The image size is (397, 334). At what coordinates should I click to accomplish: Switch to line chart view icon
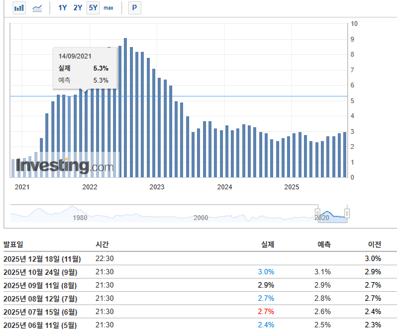pyautogui.click(x=37, y=8)
